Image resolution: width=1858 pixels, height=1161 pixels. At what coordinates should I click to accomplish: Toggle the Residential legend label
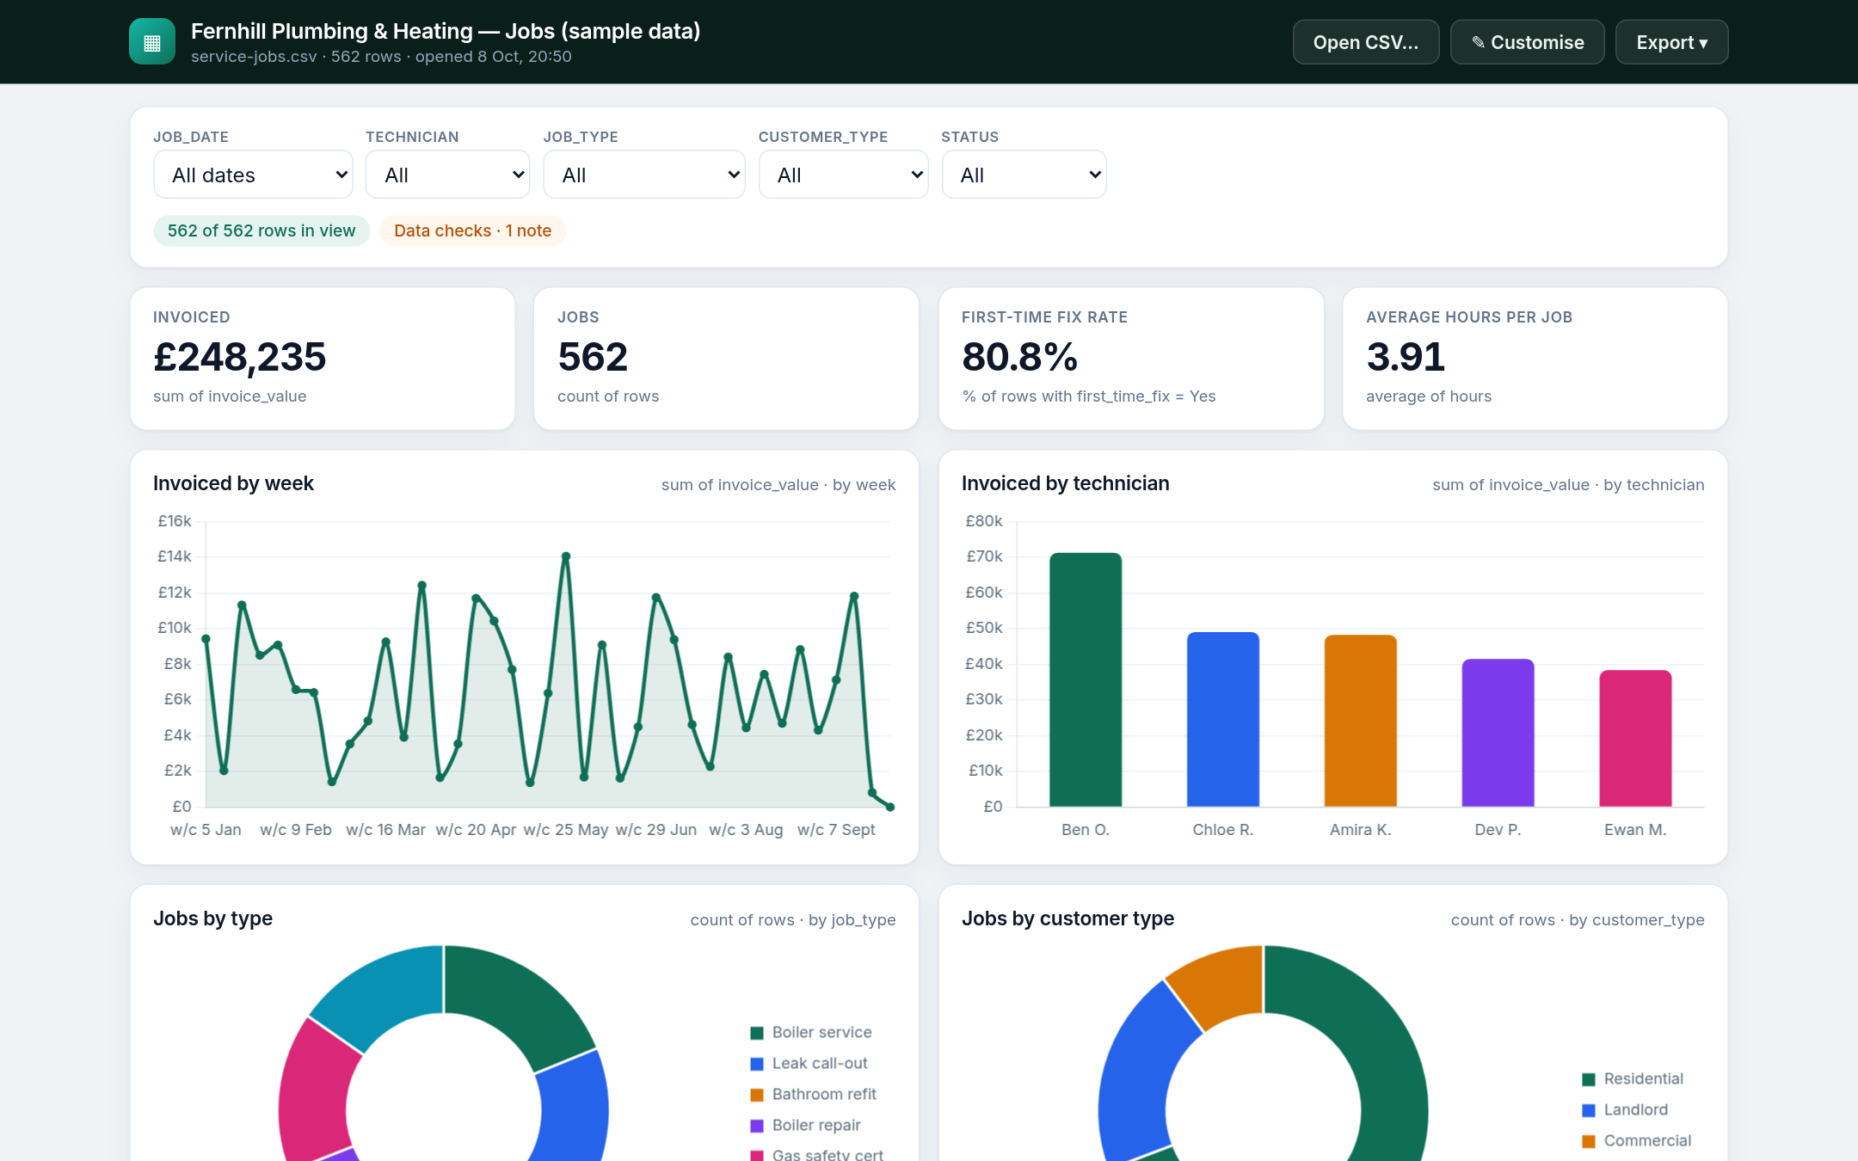coord(1644,1078)
